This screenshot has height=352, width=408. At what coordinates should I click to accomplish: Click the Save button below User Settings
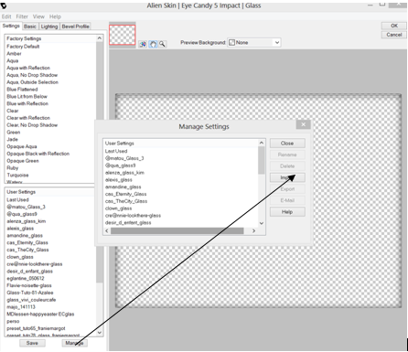[x=32, y=343]
